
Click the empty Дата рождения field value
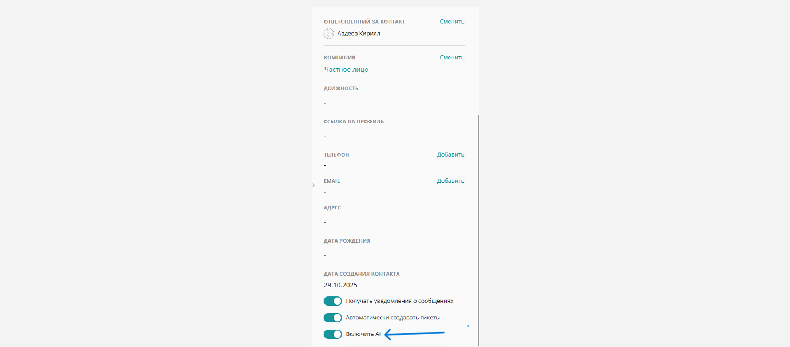click(325, 255)
